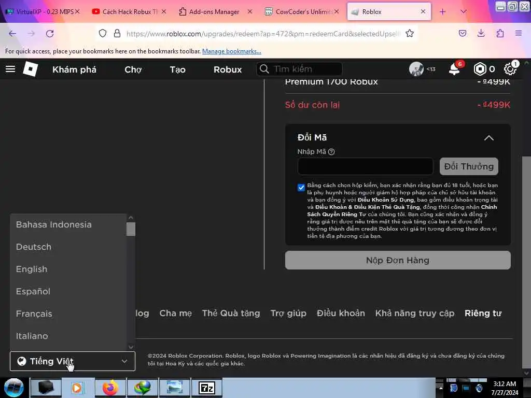The height and width of the screenshot is (398, 531).
Task: Click the taskbar clock 3:12 AM
Action: [505, 384]
